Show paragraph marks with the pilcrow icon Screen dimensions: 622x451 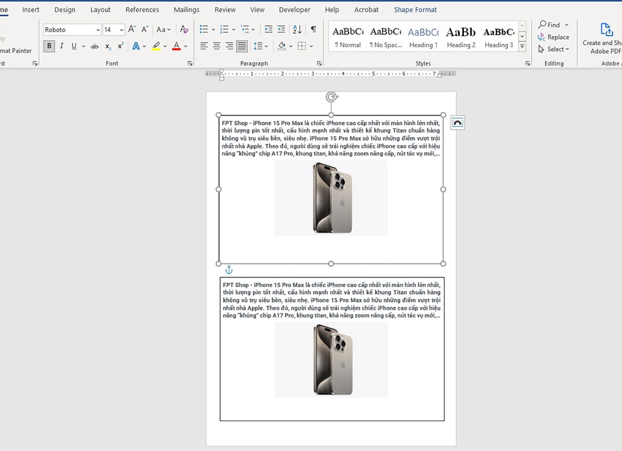314,30
